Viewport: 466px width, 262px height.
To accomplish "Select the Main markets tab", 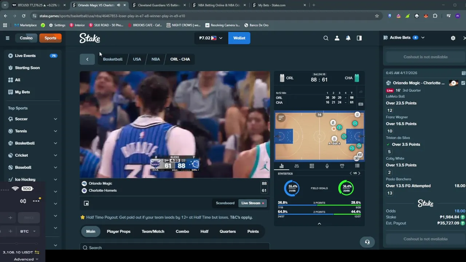I will click(91, 231).
